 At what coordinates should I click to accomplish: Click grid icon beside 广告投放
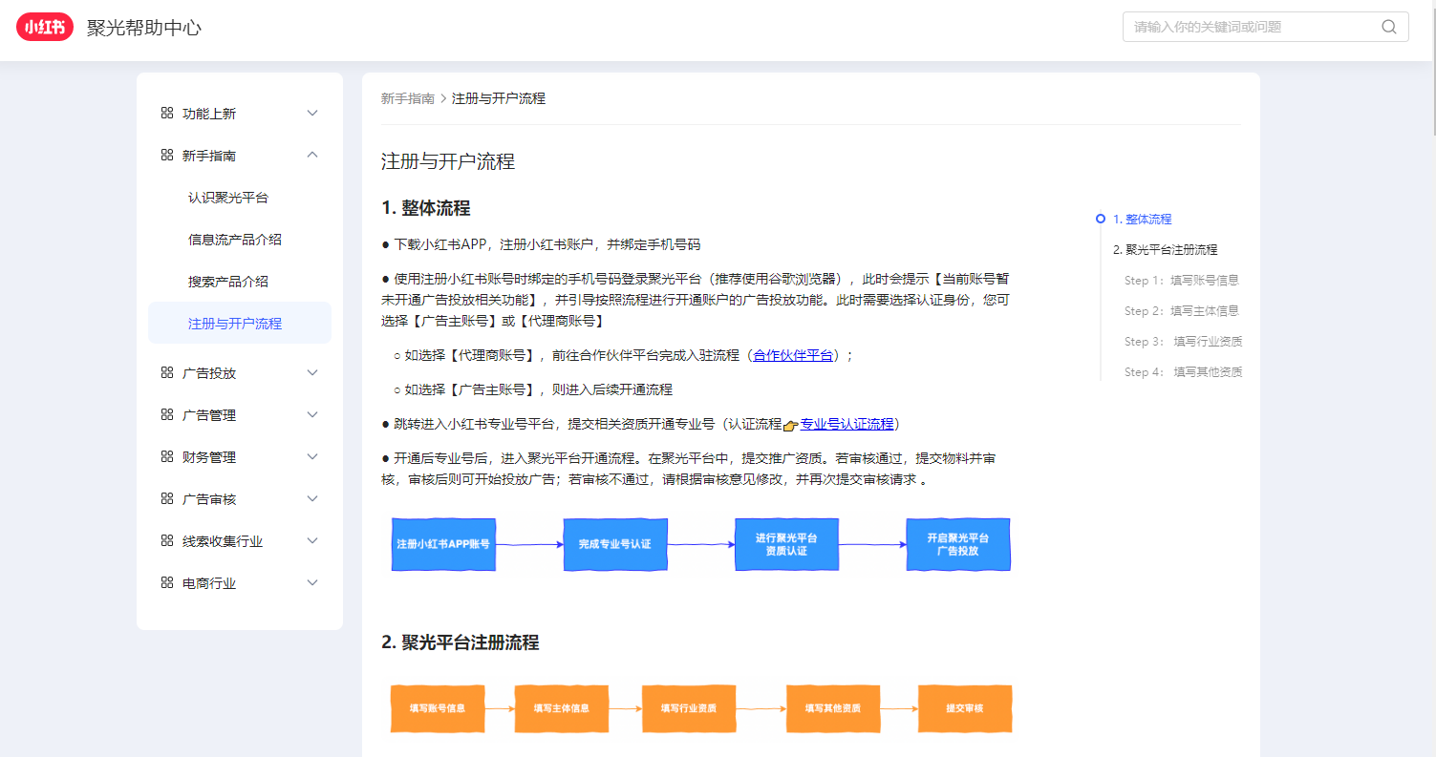point(167,373)
